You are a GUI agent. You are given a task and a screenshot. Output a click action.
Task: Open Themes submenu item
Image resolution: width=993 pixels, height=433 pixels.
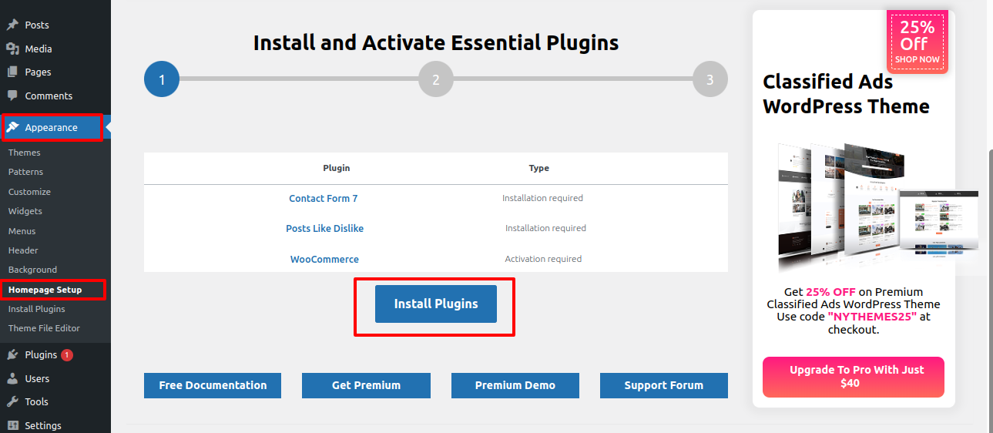(25, 153)
